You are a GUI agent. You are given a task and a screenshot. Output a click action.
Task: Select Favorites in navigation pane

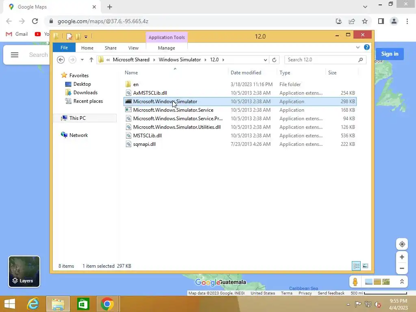pyautogui.click(x=79, y=76)
